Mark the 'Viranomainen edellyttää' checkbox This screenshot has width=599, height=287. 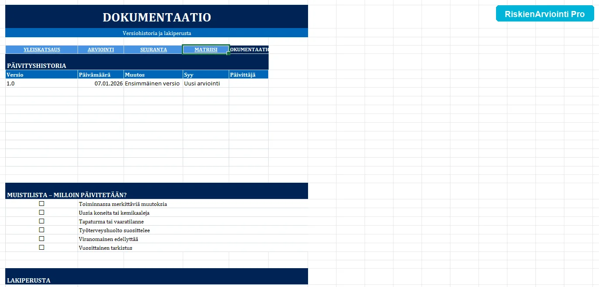click(x=42, y=239)
